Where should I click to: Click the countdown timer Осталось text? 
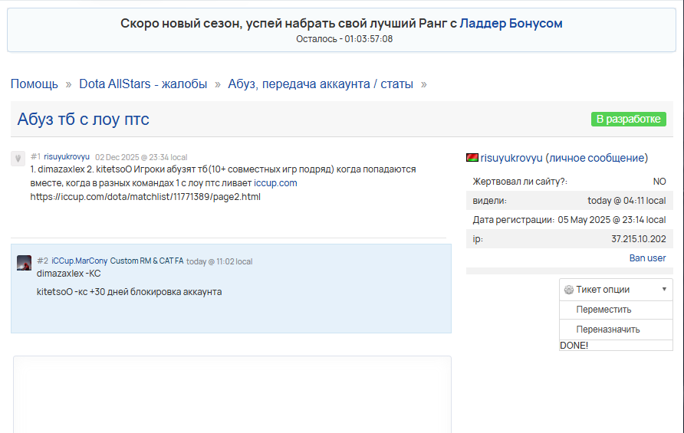[344, 39]
